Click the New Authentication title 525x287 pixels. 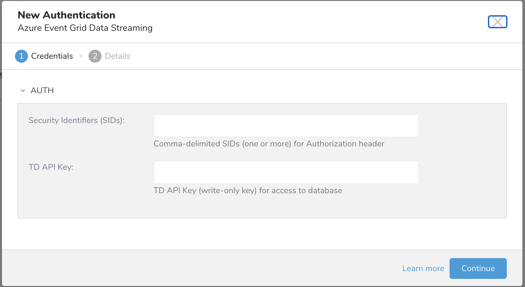tap(66, 15)
